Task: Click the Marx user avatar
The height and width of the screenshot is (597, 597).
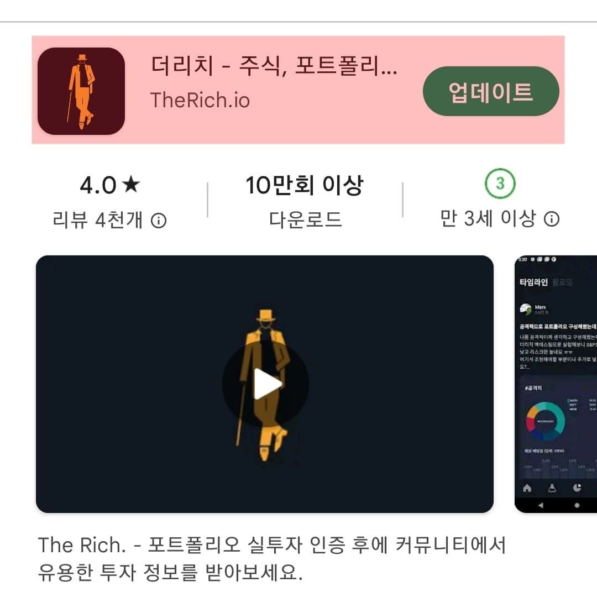Action: click(x=526, y=309)
